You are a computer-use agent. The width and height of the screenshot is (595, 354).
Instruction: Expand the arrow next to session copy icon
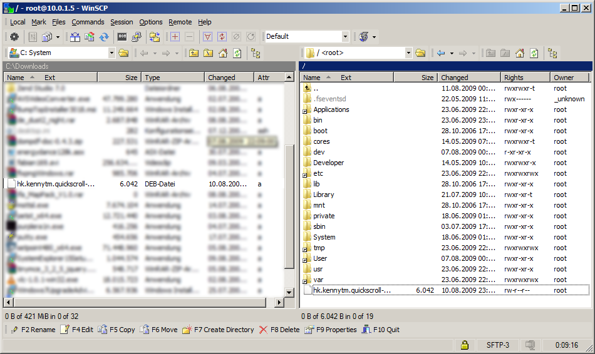click(58, 37)
